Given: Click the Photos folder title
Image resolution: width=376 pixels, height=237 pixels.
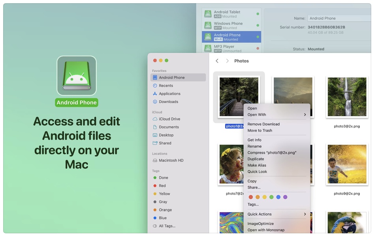Looking at the screenshot, I should pyautogui.click(x=241, y=61).
